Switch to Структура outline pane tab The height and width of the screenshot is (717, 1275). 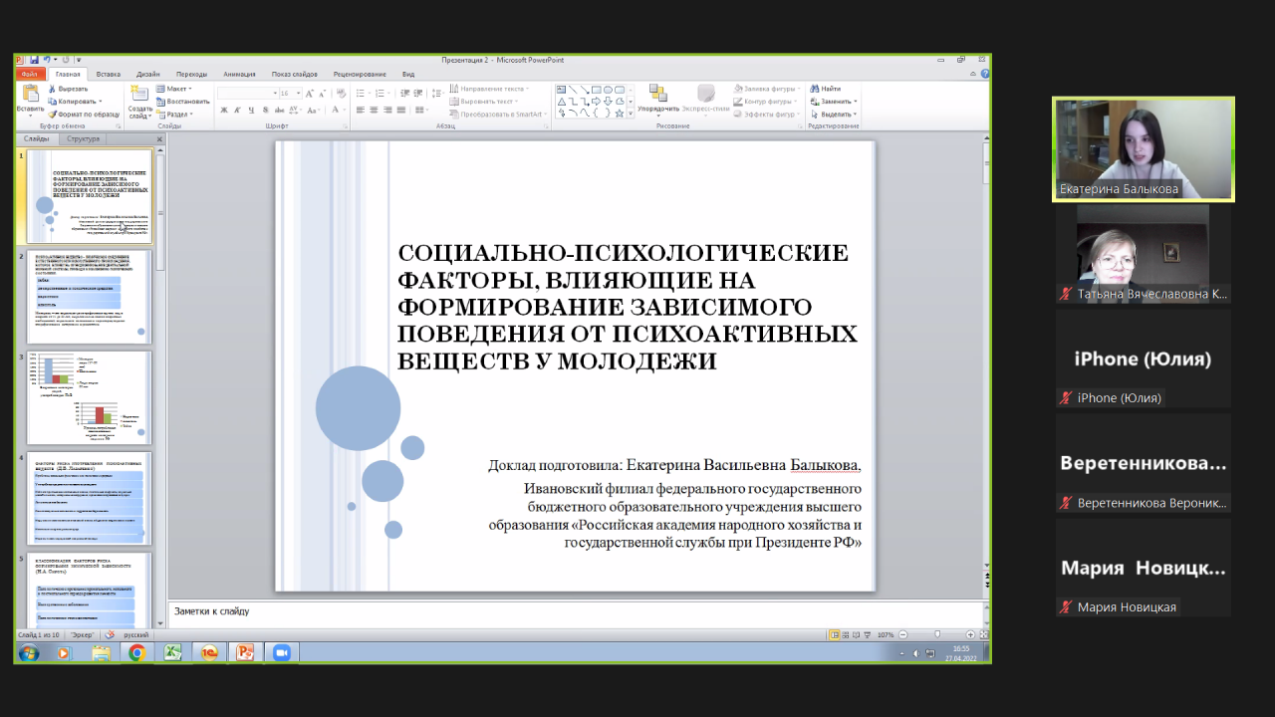[x=84, y=139]
